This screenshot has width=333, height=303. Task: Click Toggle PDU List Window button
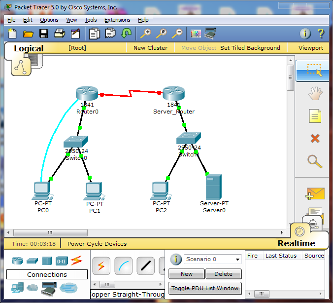click(205, 288)
